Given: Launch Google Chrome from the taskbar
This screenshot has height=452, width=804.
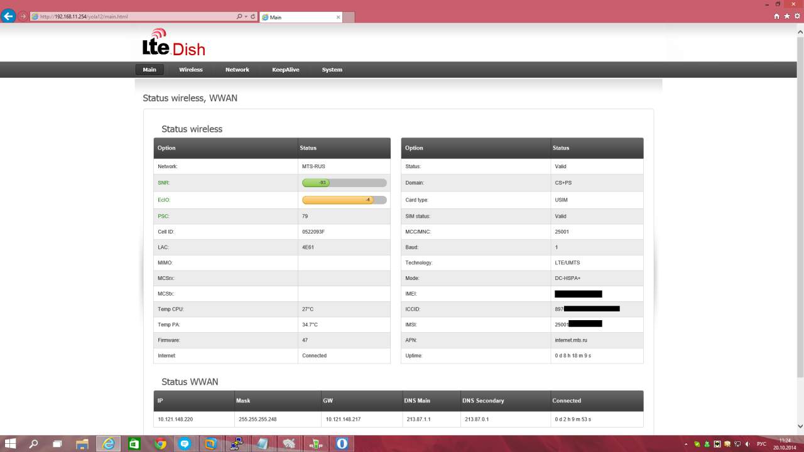Looking at the screenshot, I should click(160, 444).
